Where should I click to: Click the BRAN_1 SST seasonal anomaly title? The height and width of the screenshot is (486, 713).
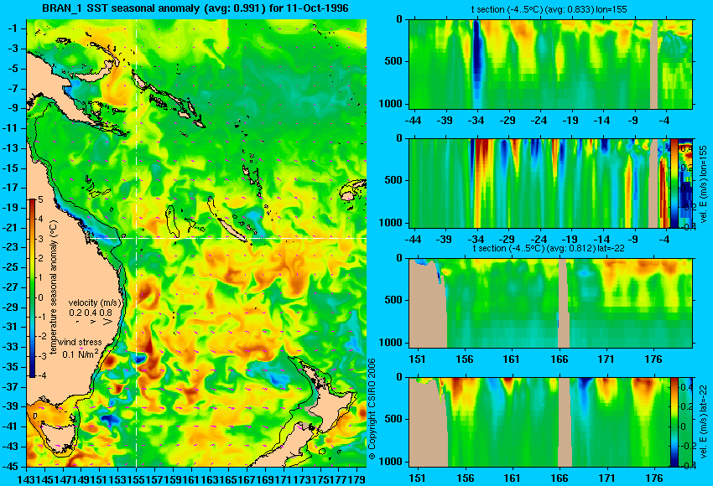[195, 8]
